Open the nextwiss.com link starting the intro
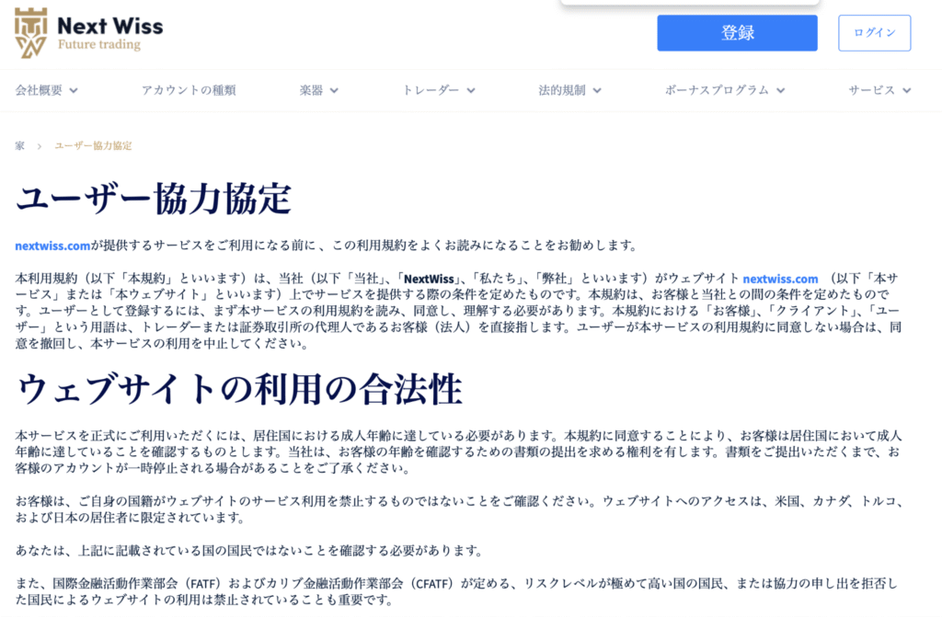This screenshot has width=942, height=618. click(x=52, y=246)
